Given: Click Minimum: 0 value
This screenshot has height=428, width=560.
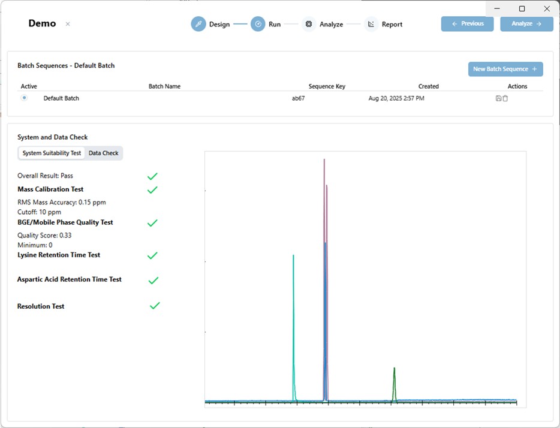Looking at the screenshot, I should coord(35,245).
